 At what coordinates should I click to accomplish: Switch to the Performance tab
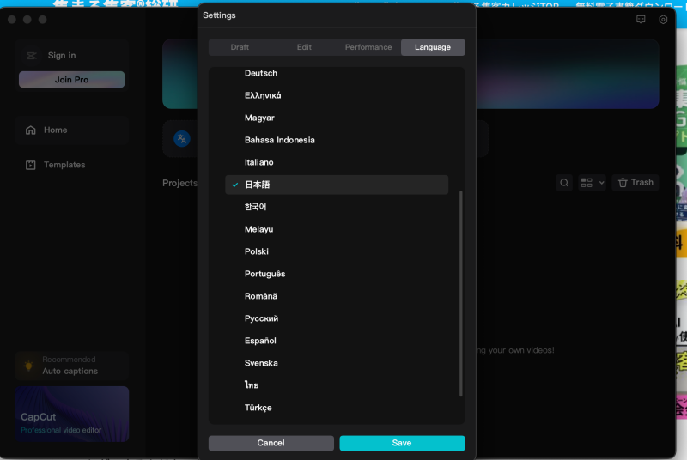click(368, 47)
